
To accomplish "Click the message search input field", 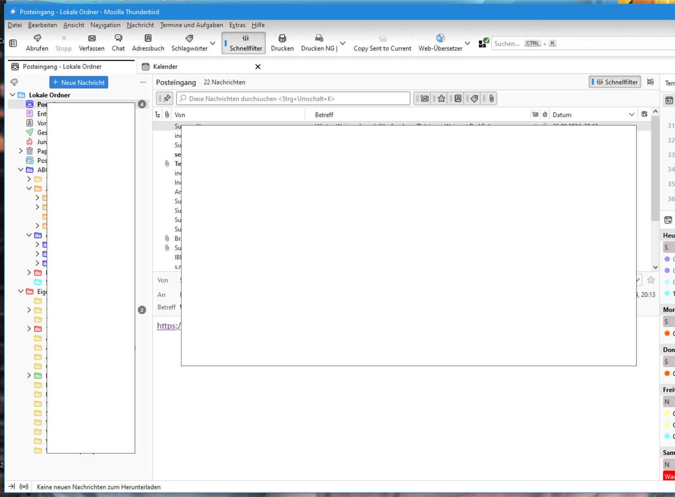I will (294, 99).
